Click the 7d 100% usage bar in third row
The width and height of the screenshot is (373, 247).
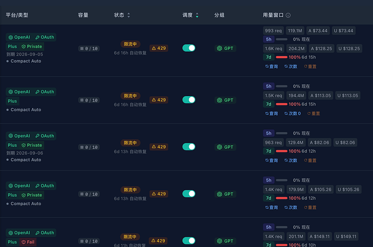tap(282, 151)
